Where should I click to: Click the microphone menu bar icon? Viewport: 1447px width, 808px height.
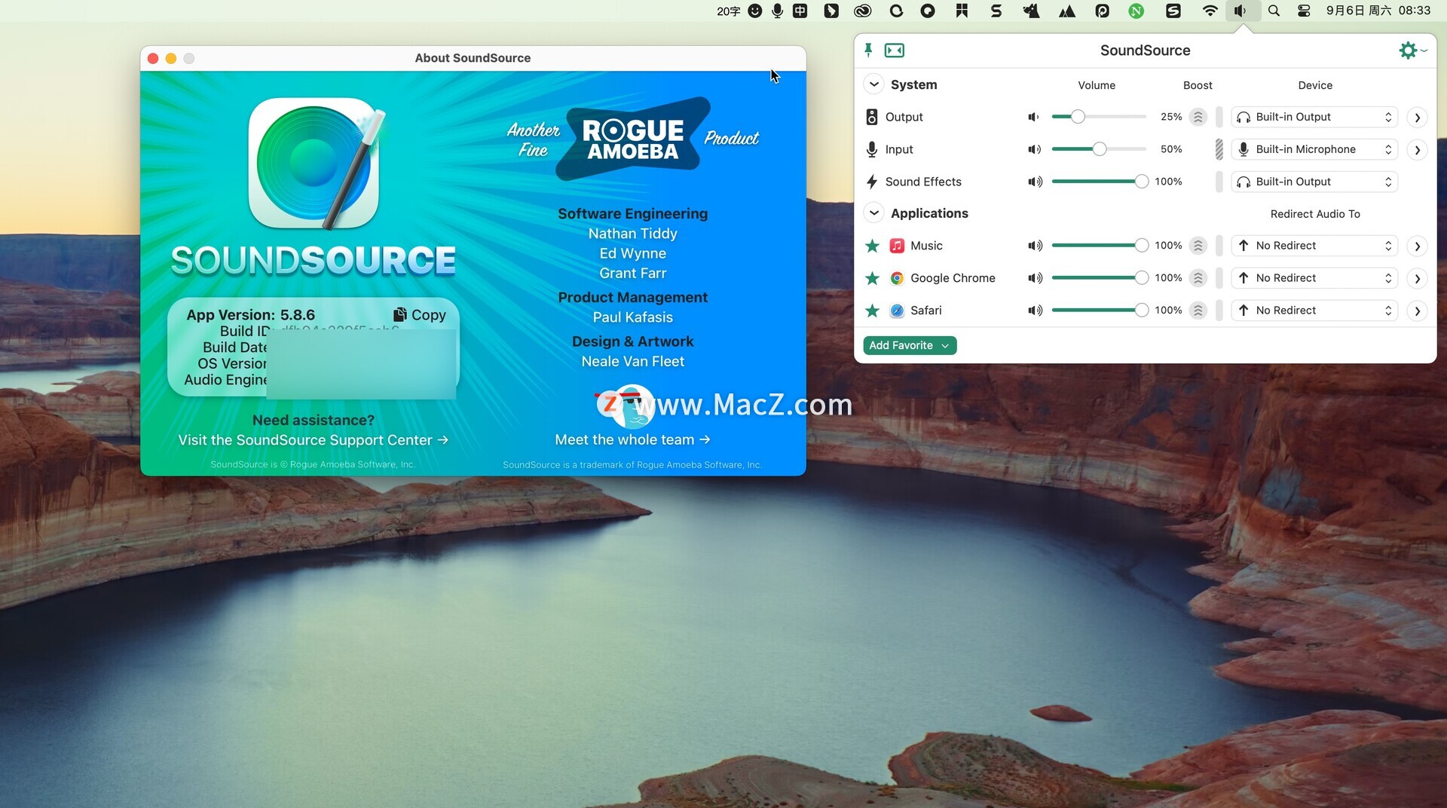coord(777,11)
